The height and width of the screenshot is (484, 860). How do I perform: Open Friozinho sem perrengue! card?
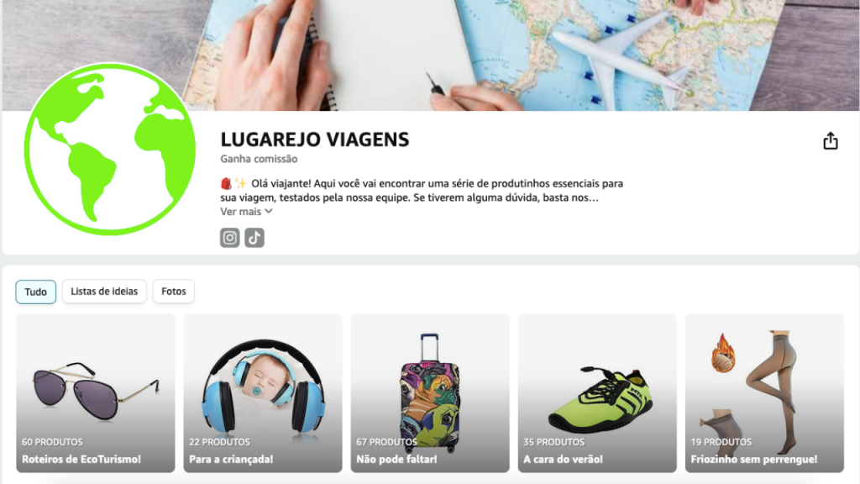764,393
